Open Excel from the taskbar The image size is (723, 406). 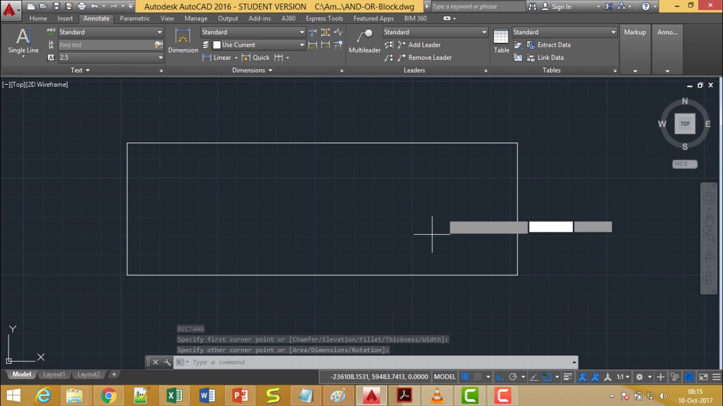[x=175, y=396]
